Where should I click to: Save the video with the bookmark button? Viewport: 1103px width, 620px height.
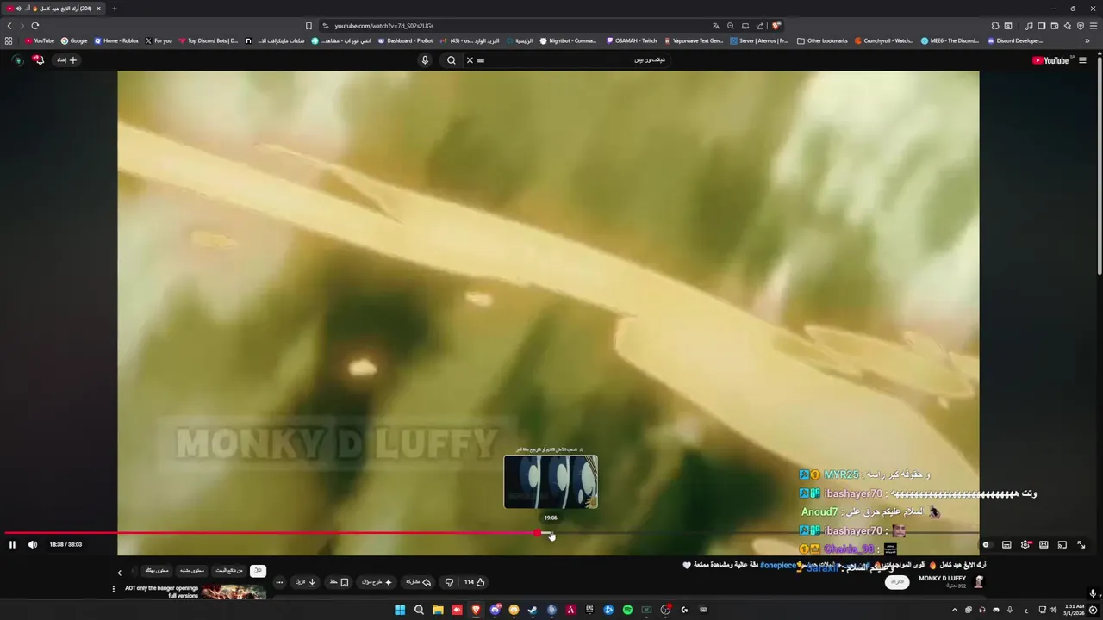point(339,582)
